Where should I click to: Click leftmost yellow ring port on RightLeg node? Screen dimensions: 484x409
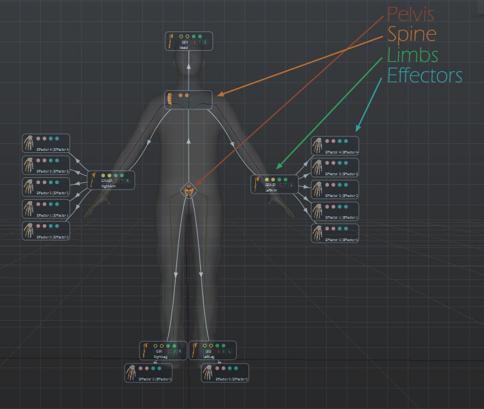tap(156, 346)
